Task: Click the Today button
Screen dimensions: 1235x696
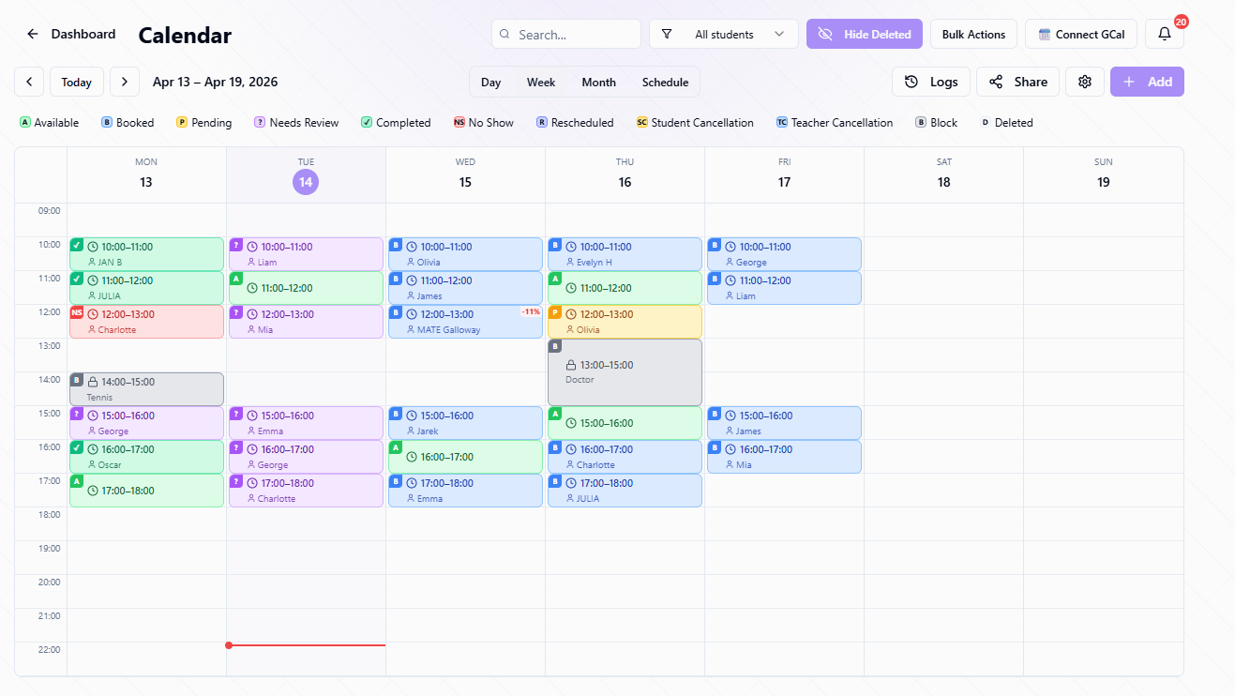Action: [77, 82]
